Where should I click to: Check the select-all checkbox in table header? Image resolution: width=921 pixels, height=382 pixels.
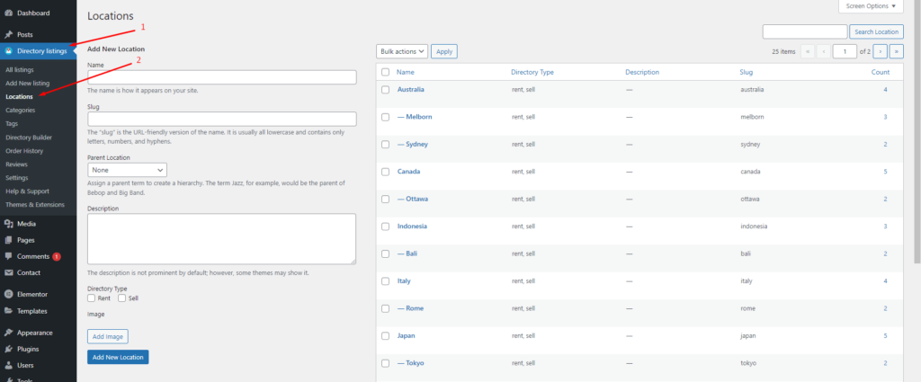click(x=385, y=72)
